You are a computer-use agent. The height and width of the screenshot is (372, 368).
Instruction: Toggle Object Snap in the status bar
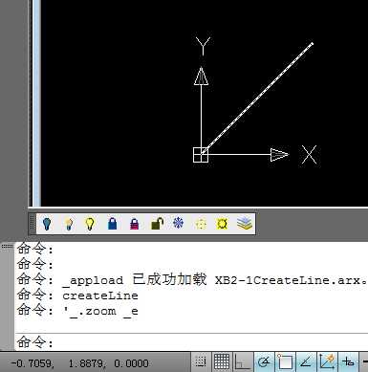tap(285, 361)
